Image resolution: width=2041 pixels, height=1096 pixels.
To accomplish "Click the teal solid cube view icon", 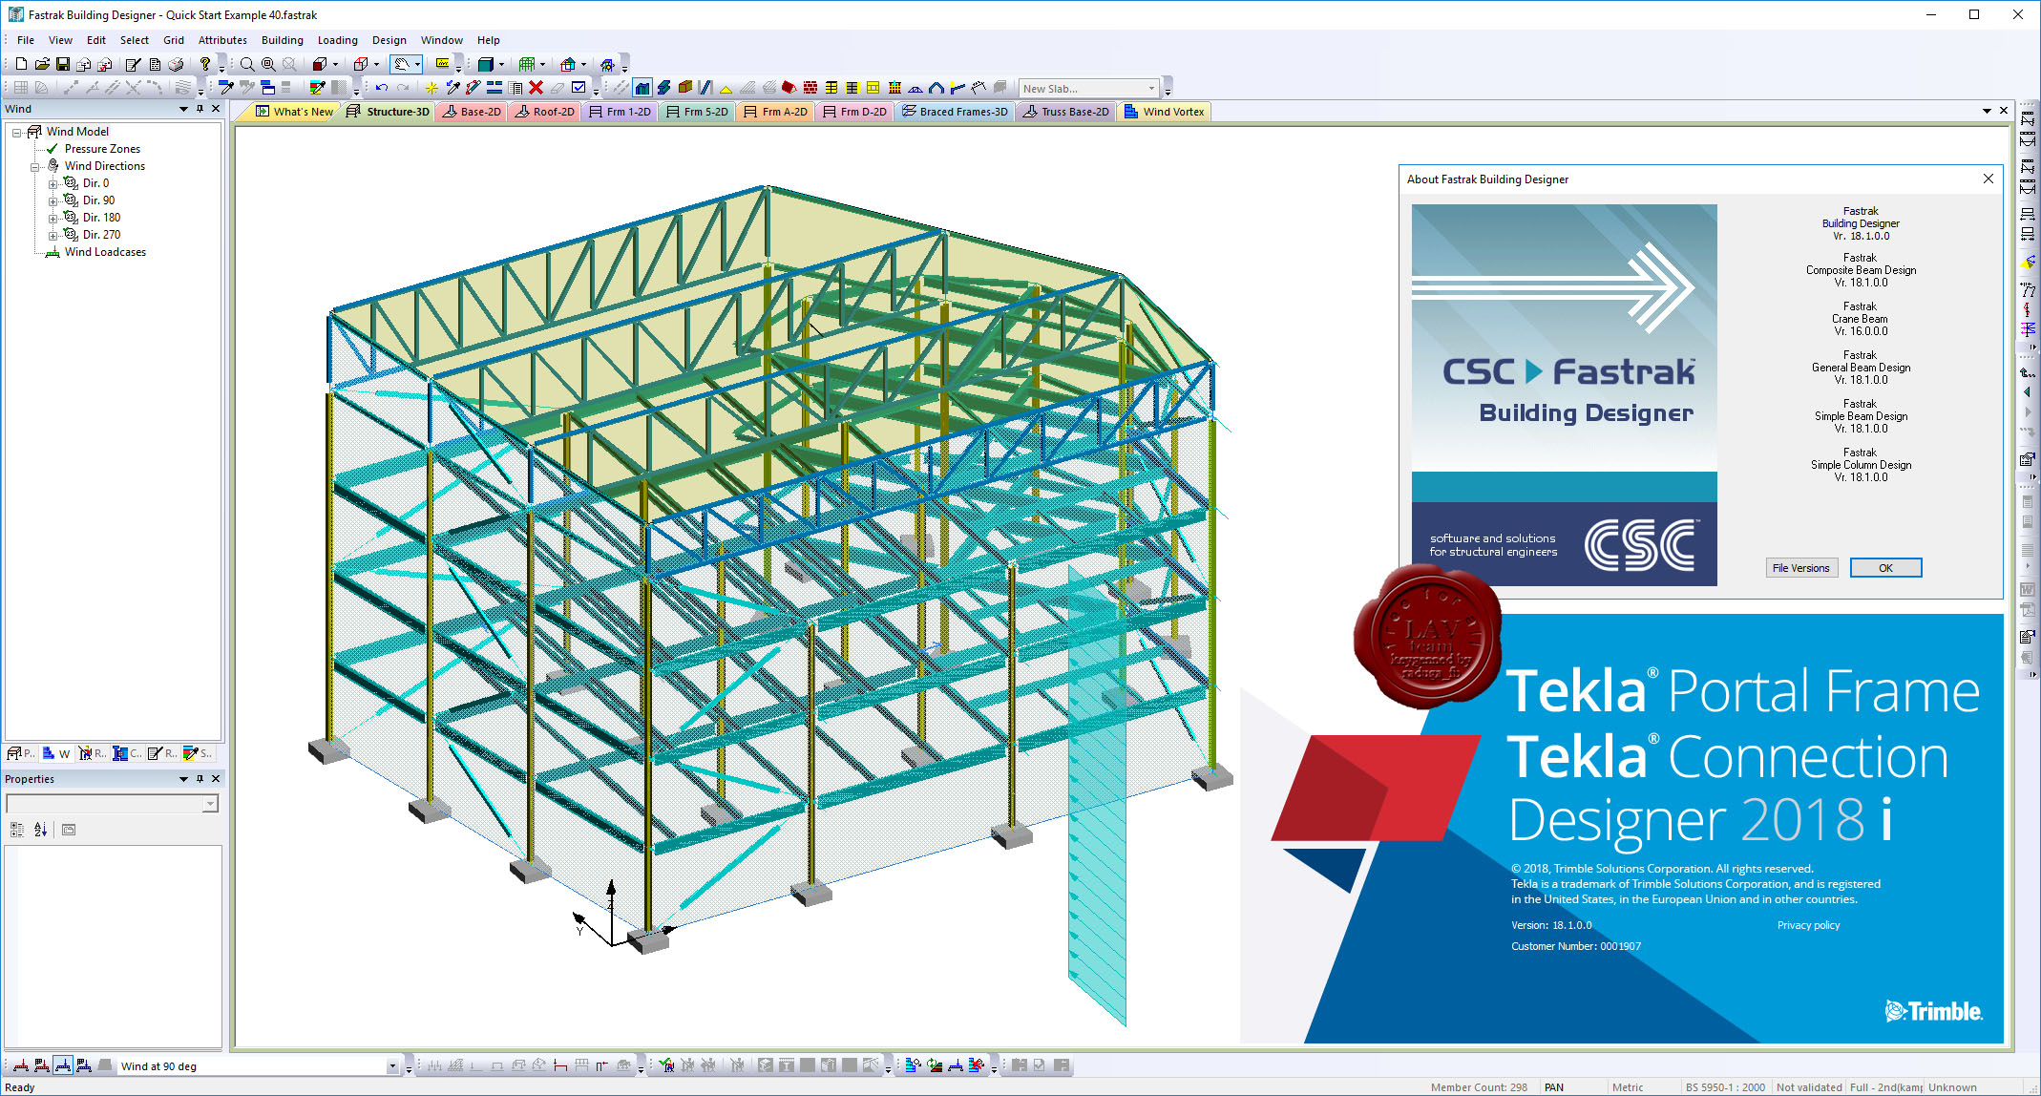I will (486, 64).
